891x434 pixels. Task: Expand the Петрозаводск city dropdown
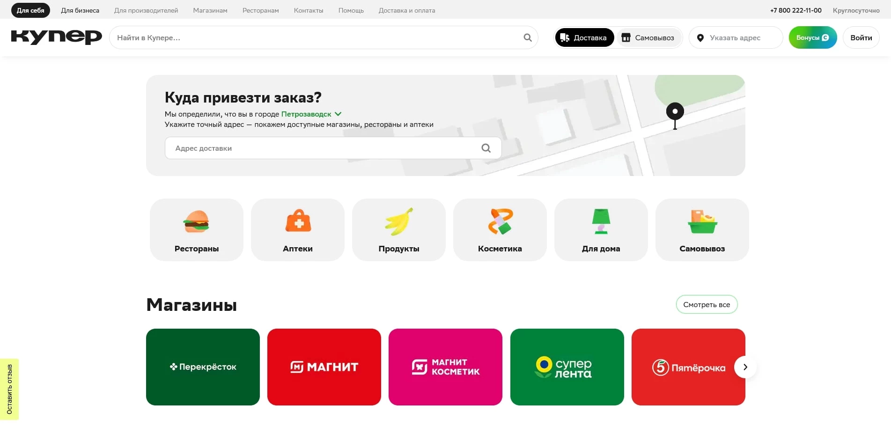[311, 114]
